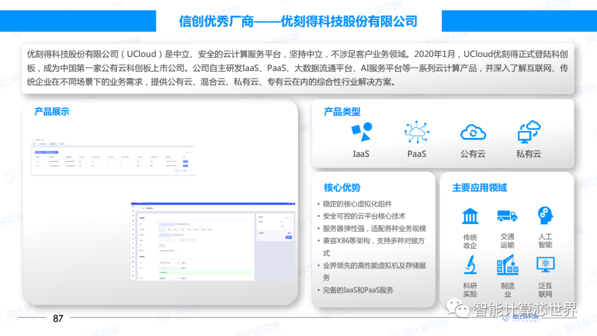This screenshot has width=597, height=336.
Task: Click the 传统政企 label
Action: [x=470, y=242]
